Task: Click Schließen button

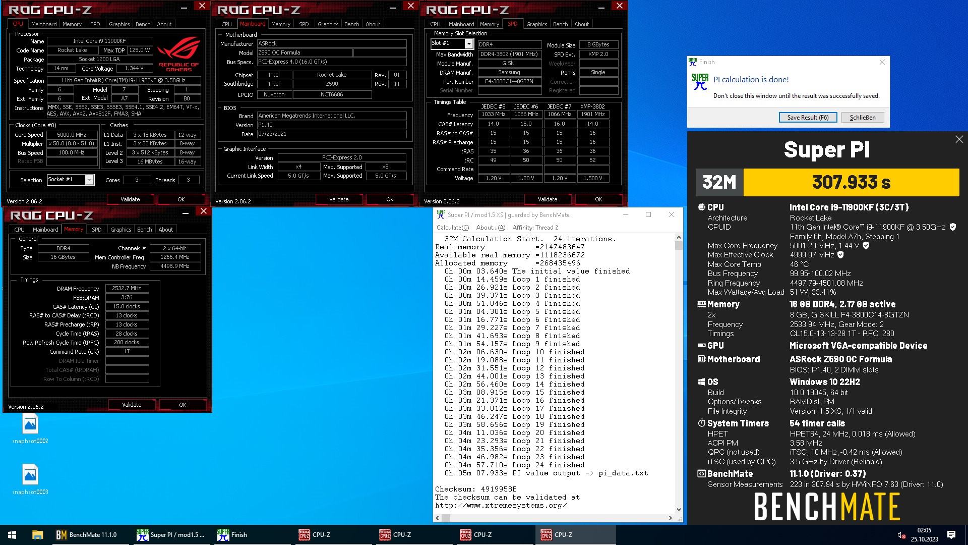Action: click(x=862, y=118)
